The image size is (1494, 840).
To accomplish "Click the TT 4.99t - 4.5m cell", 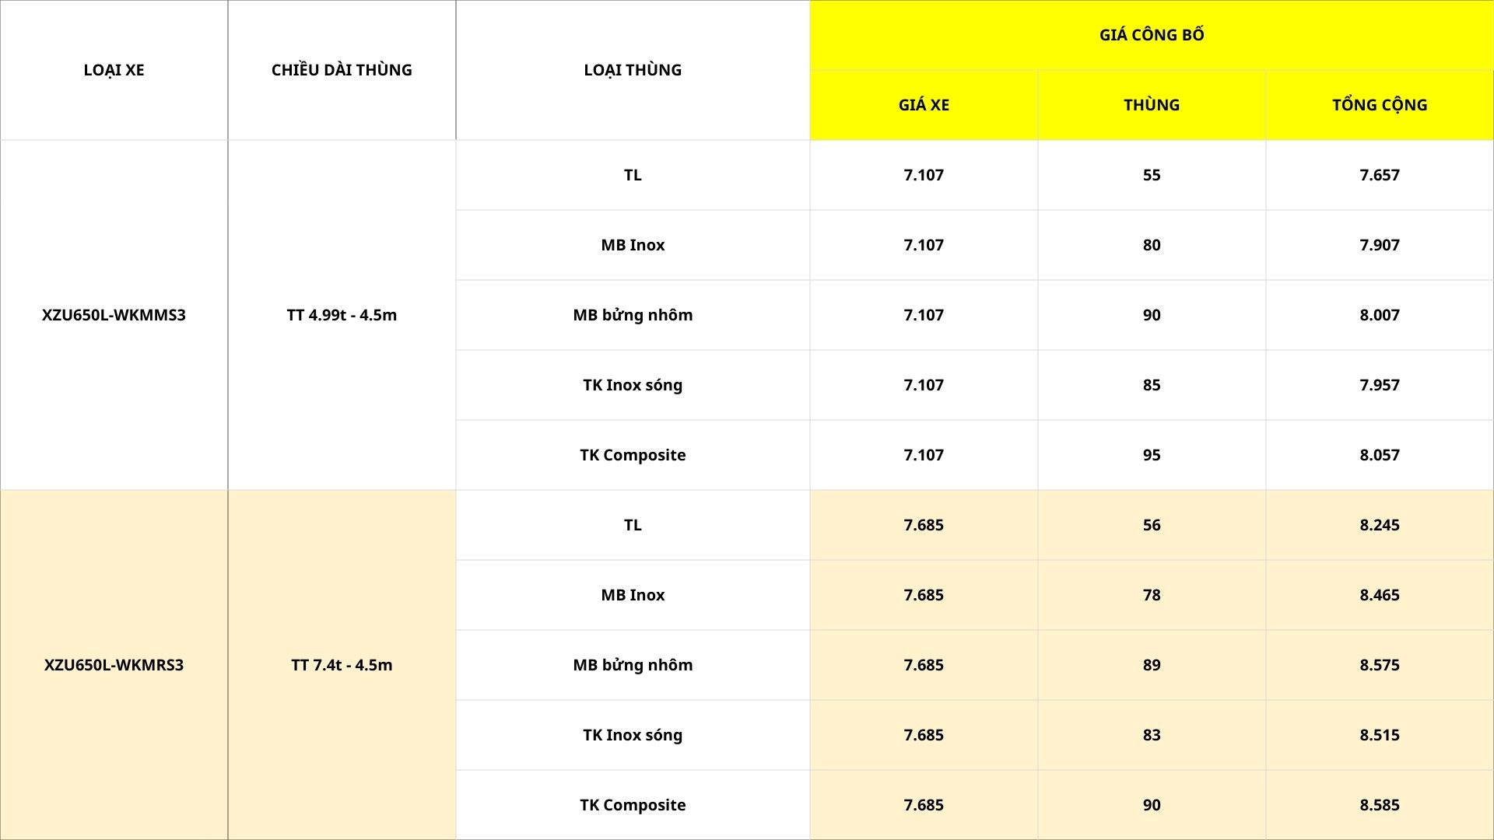I will point(342,315).
